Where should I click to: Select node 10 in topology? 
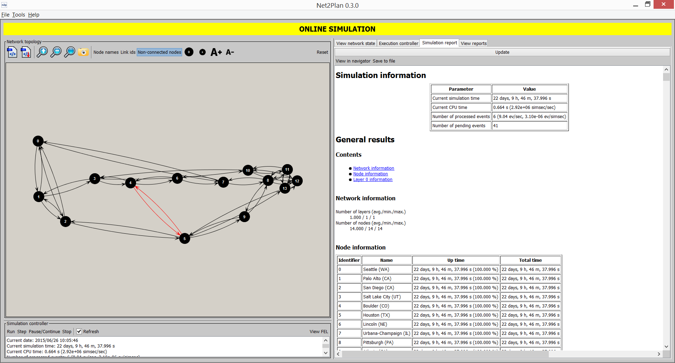248,170
